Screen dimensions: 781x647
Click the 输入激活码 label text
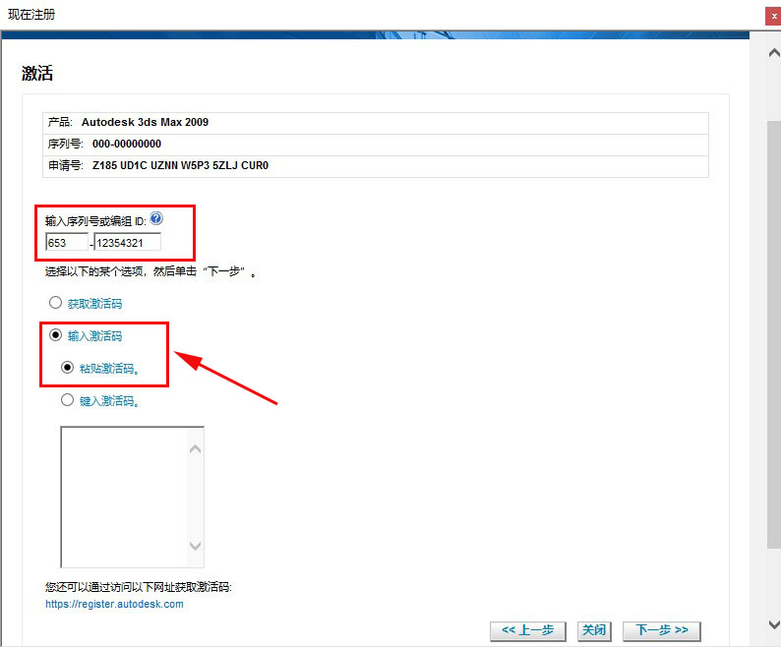tap(94, 335)
